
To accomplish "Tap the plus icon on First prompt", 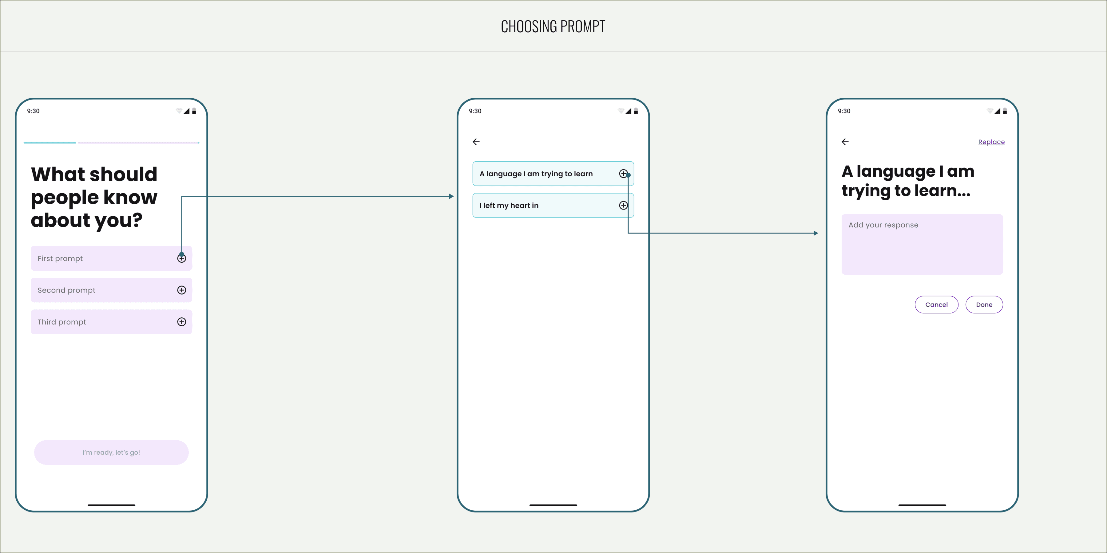I will (182, 258).
